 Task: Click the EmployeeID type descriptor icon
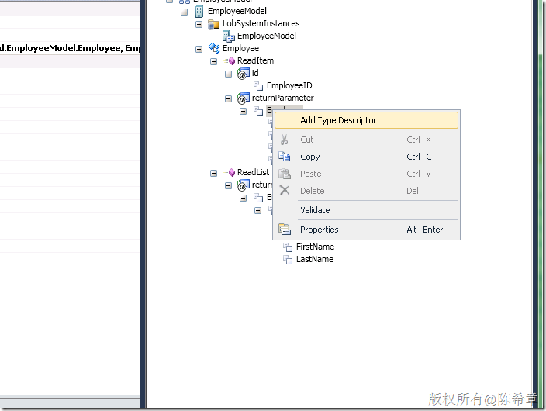[258, 85]
